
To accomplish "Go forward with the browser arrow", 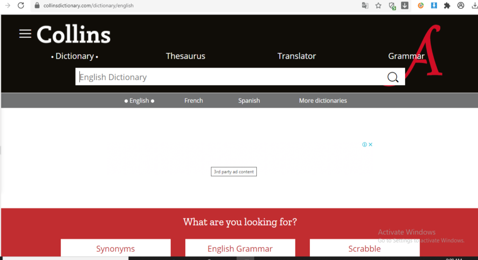I will tap(7, 6).
